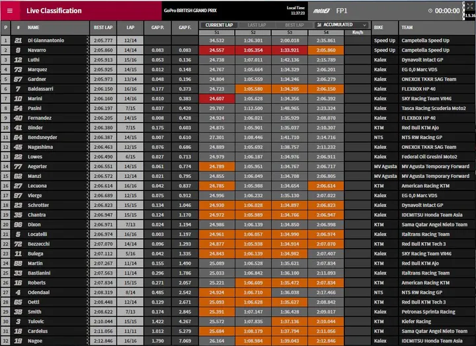Screen dimensions: 476x346
Task: Select rider name Di Giannantonio
Action: coord(46,40)
